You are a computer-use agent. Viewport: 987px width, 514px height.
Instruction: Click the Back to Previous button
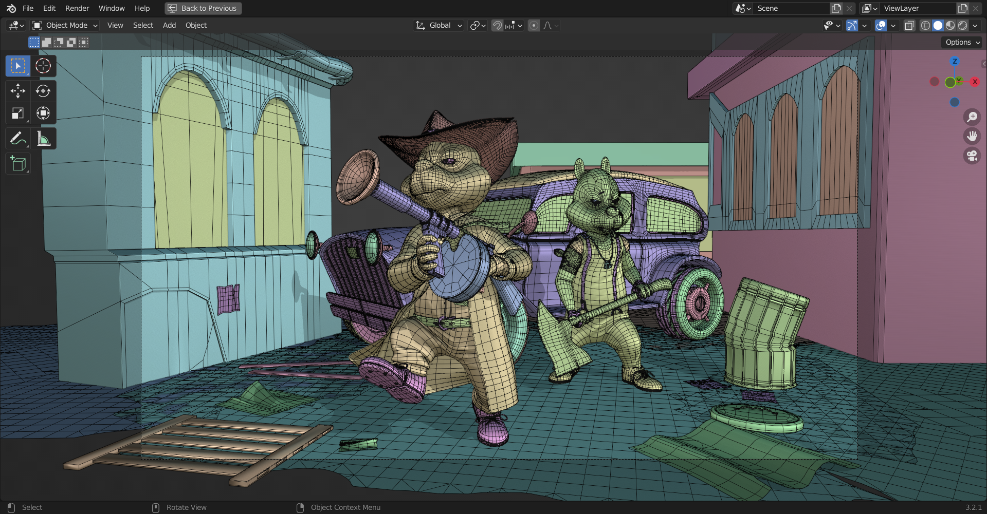[x=203, y=8]
